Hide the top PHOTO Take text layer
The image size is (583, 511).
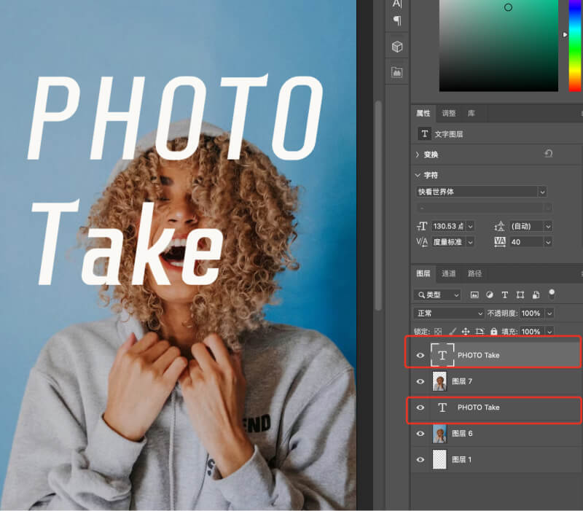pyautogui.click(x=420, y=355)
